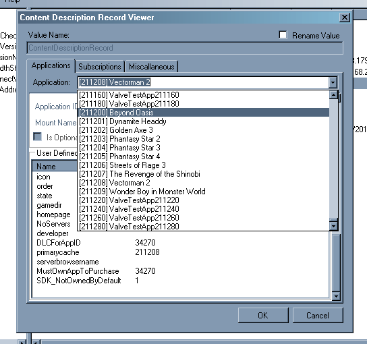Open the Miscallaneous tab
Viewport: 367px width, 344px height.
[152, 67]
